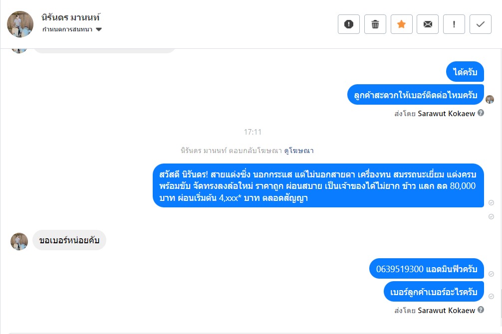
Task: Open นิรันดร มานนท์ profile picture in header
Action: (20, 24)
